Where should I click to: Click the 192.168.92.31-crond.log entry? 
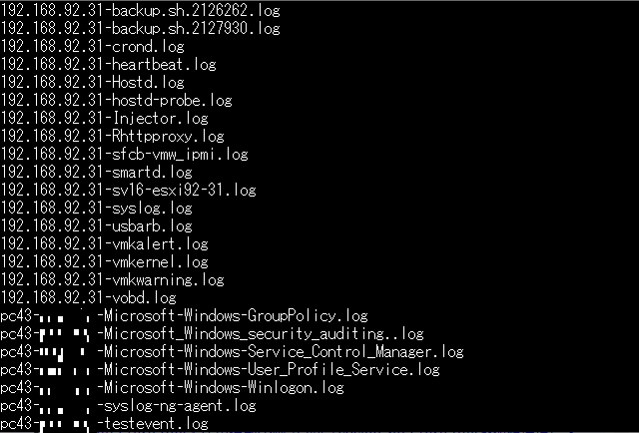pos(92,47)
